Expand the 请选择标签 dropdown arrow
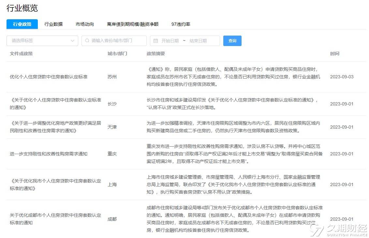Image resolution: width=369 pixels, height=238 pixels. (72, 41)
